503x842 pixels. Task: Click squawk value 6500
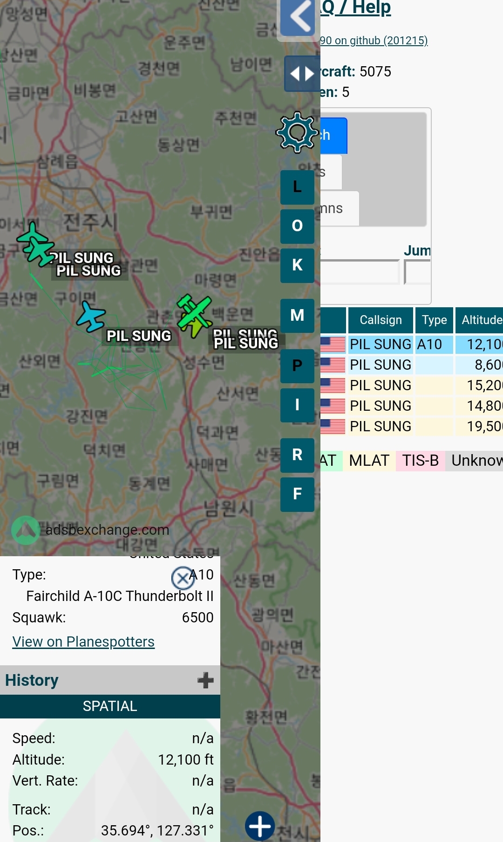(197, 617)
